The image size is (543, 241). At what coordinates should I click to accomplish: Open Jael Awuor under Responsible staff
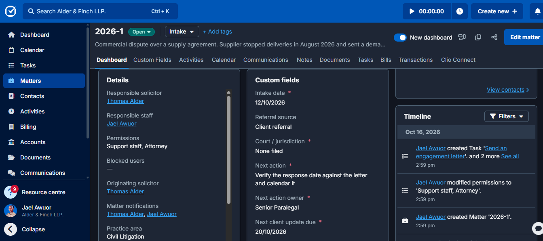[x=122, y=124]
